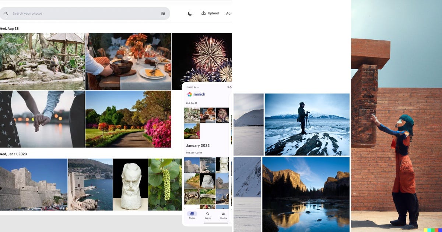Tap the cloud sync badge on a mobile thumbnail

pyautogui.click(x=213, y=171)
